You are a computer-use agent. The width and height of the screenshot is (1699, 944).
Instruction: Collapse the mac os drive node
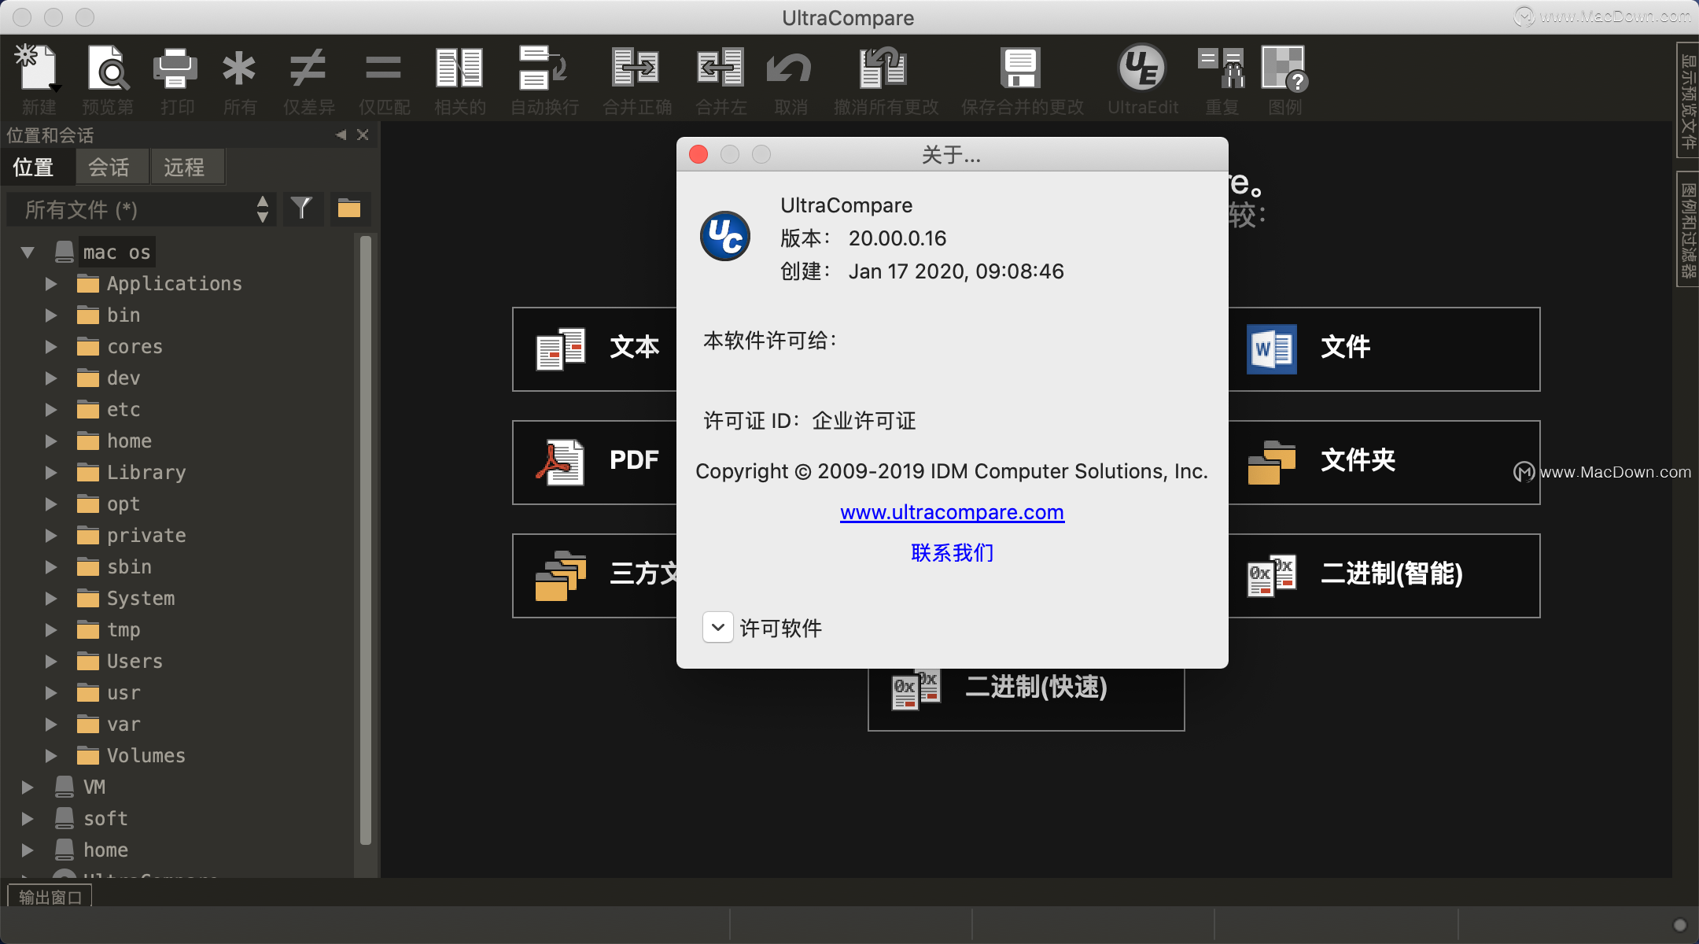click(x=28, y=253)
